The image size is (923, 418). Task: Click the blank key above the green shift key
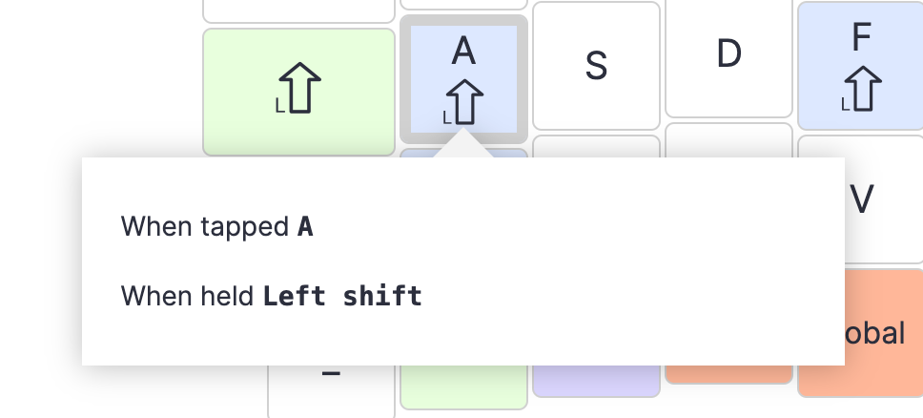point(298,10)
